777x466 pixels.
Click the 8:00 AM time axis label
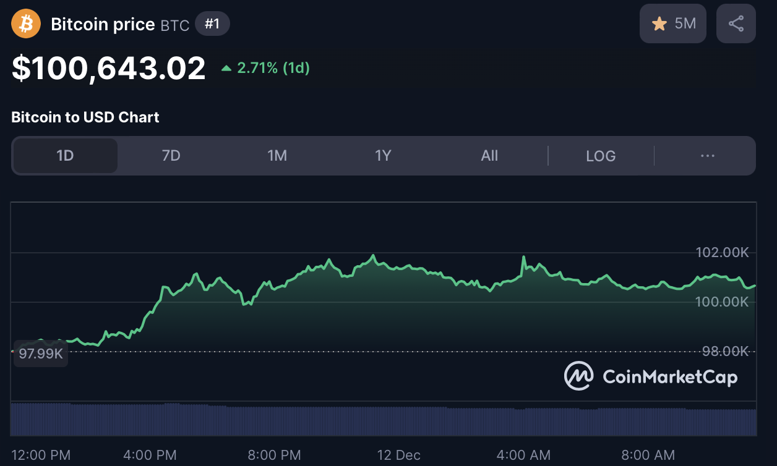(x=648, y=455)
